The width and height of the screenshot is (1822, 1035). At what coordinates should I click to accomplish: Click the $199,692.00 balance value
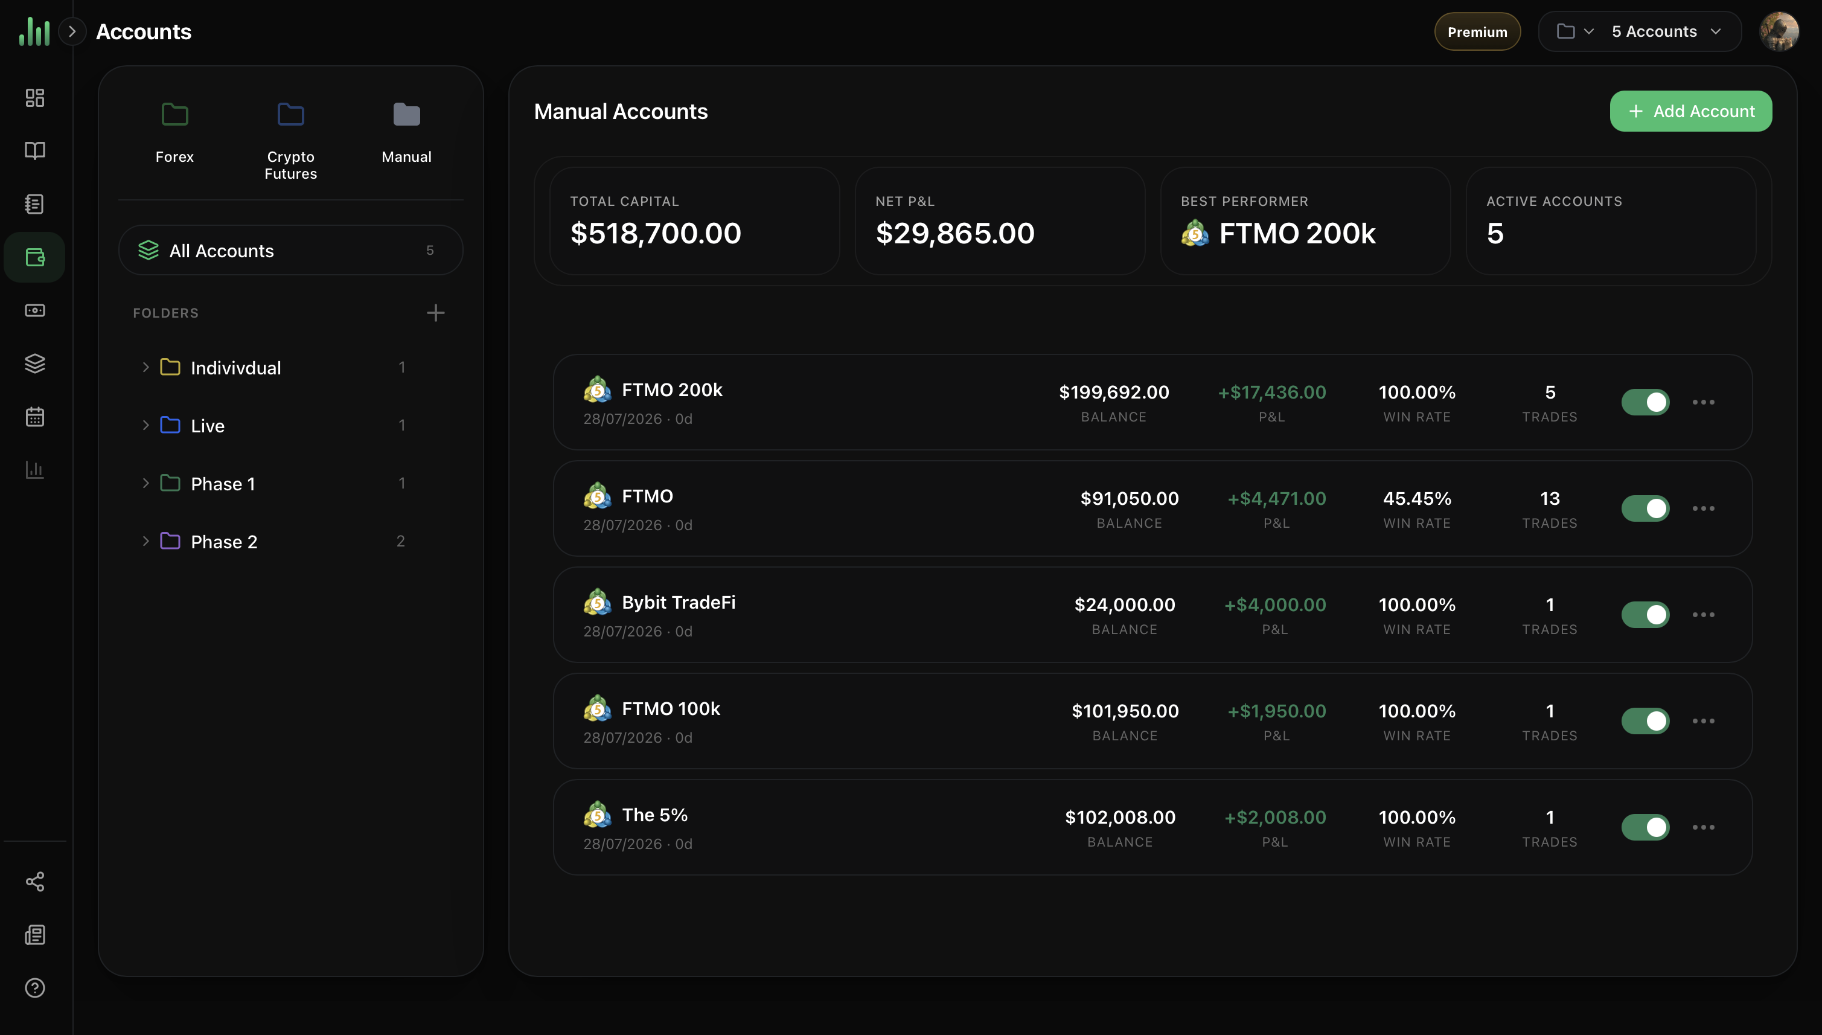tap(1113, 393)
